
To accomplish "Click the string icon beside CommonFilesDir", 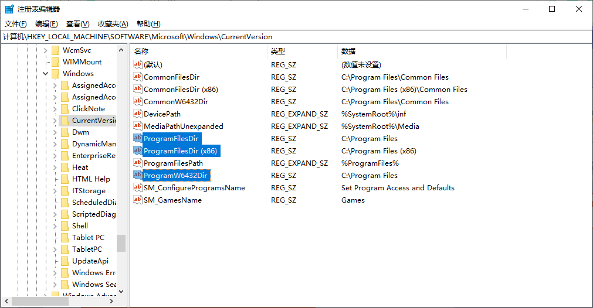I will [138, 77].
